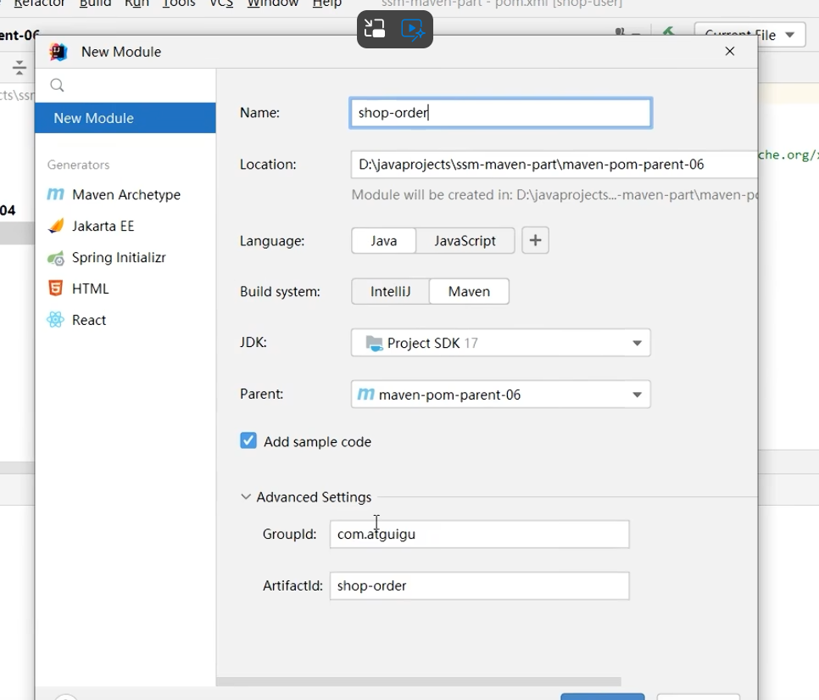Click the React atom icon

point(55,319)
